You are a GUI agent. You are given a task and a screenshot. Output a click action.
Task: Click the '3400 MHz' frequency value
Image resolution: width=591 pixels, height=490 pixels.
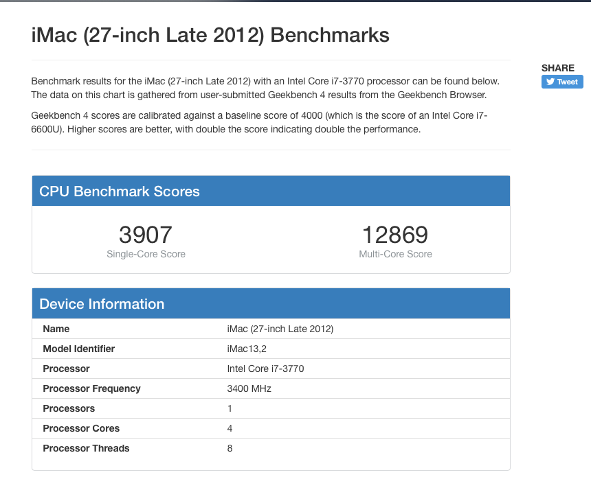pyautogui.click(x=249, y=388)
